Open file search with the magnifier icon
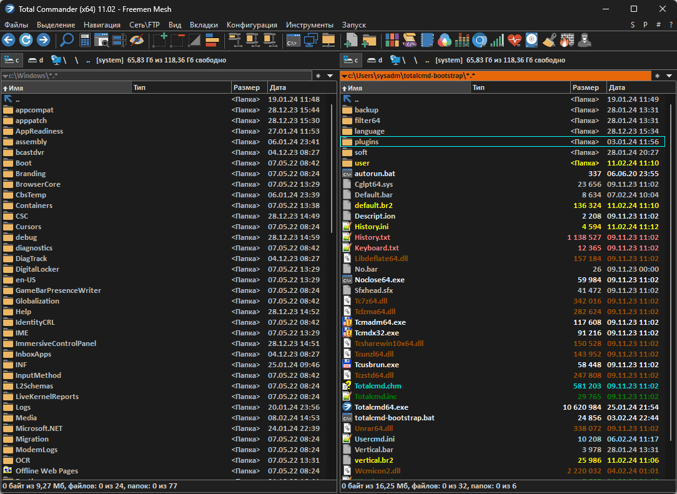This screenshot has height=494, width=677. click(66, 41)
